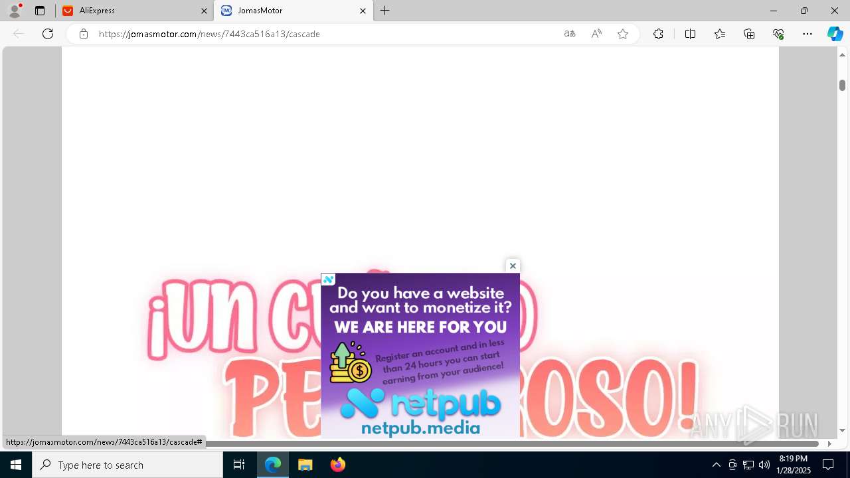Click the vertical scrollbar thumb
Viewport: 850px width, 478px height.
coord(842,85)
